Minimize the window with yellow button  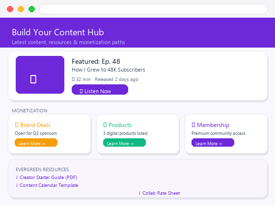[21, 9]
